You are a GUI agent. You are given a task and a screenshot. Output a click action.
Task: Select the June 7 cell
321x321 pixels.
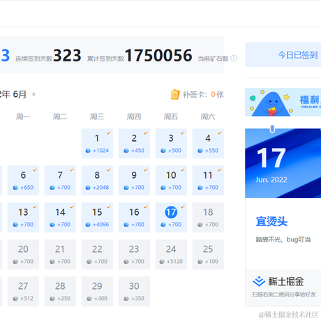[60, 181]
